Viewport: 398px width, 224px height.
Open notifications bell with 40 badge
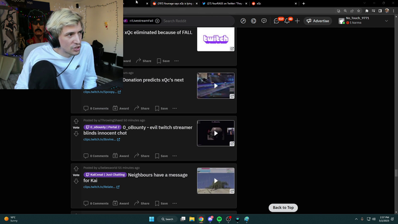[287, 21]
